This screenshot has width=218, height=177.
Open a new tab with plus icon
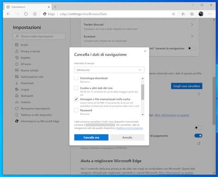[55, 7]
